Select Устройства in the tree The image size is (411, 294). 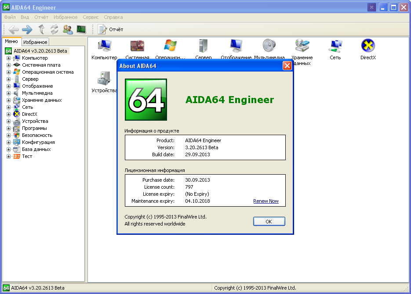coord(35,121)
